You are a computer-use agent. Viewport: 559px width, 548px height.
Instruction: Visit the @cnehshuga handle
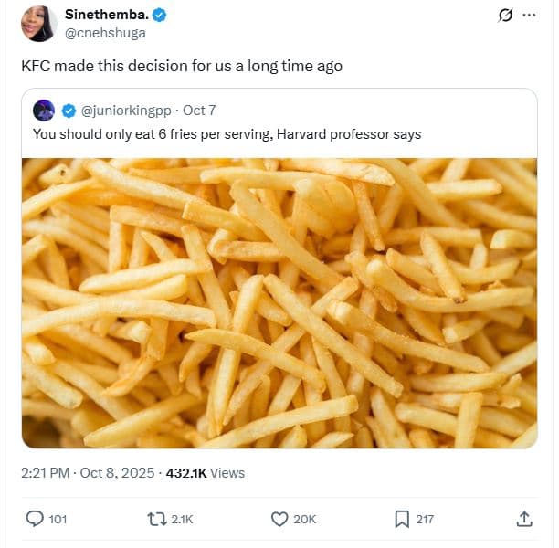[105, 33]
